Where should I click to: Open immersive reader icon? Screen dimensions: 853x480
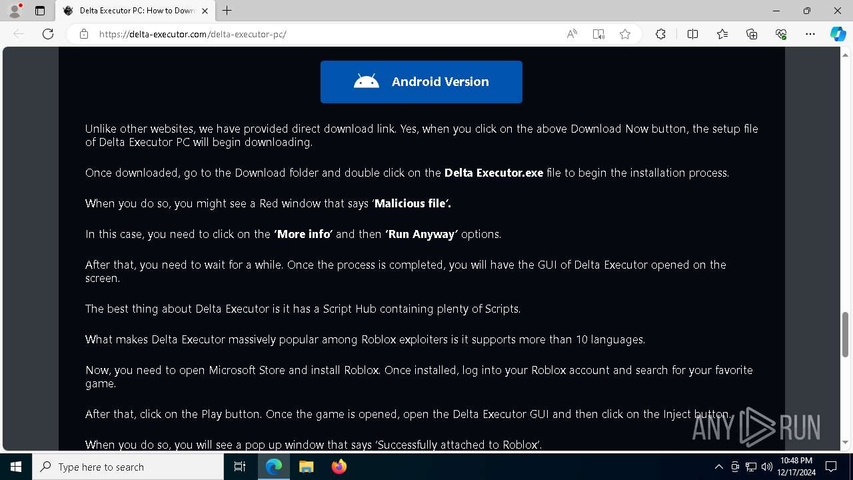pyautogui.click(x=598, y=34)
